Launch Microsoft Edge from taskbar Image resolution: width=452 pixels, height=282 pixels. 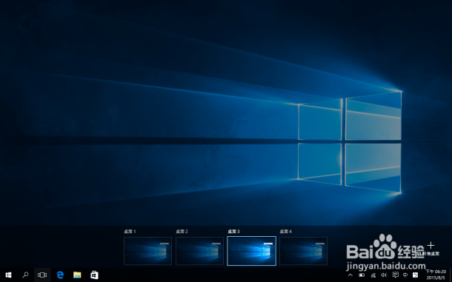click(60, 275)
